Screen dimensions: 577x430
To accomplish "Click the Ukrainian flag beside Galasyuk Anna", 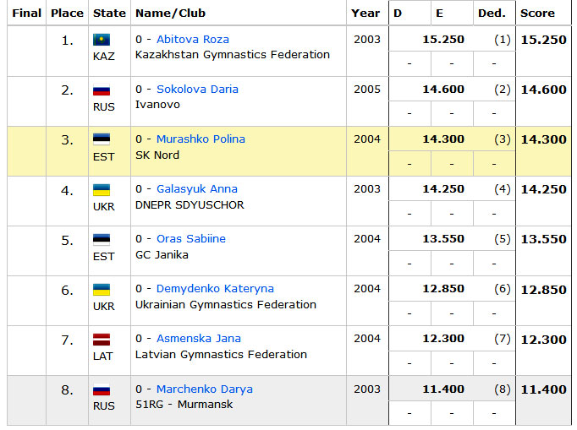I will pos(102,189).
